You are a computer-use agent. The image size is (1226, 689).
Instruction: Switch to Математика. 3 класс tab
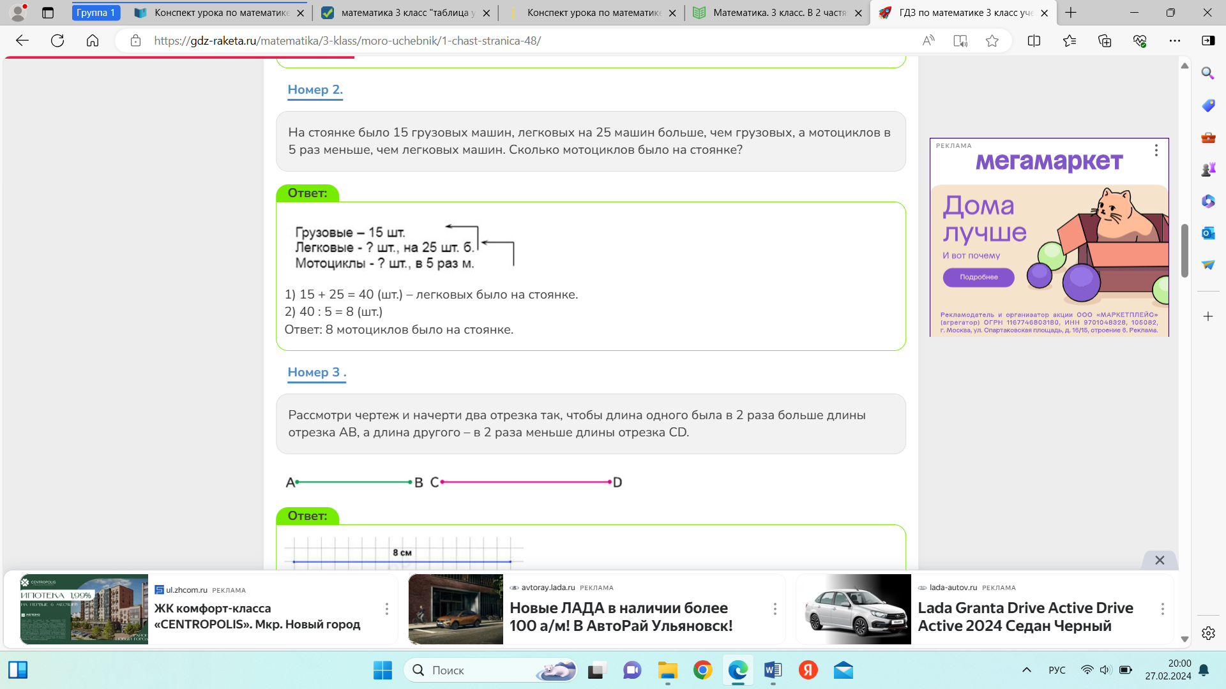779,13
